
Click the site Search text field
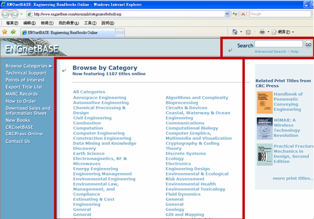coord(279,43)
